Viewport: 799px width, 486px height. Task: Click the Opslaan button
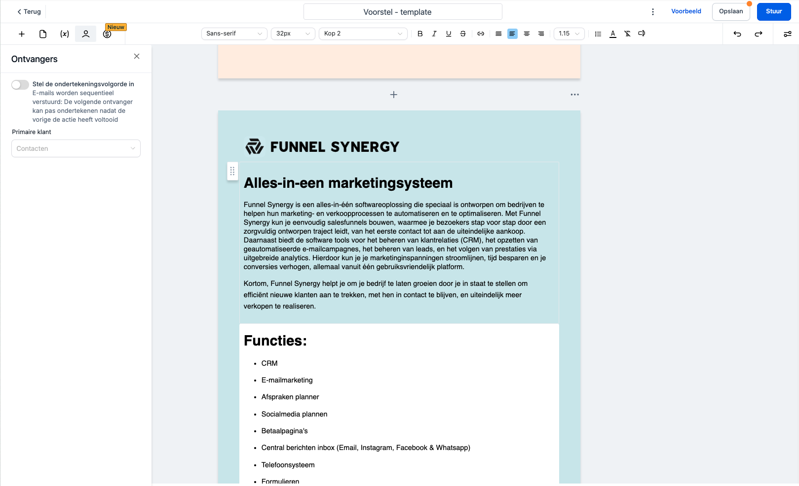click(731, 12)
